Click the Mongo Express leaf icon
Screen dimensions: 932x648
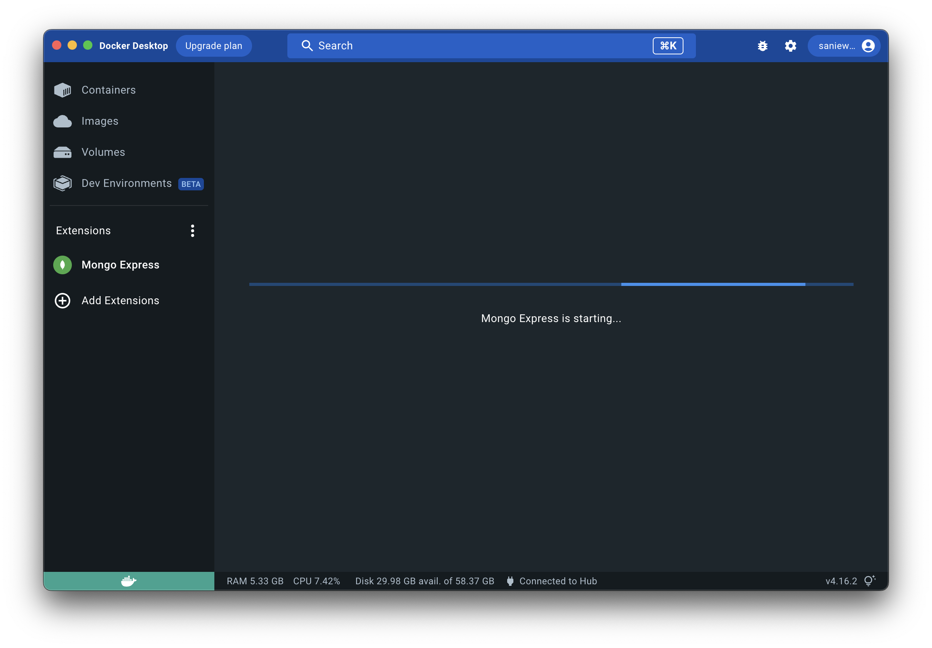pyautogui.click(x=63, y=265)
